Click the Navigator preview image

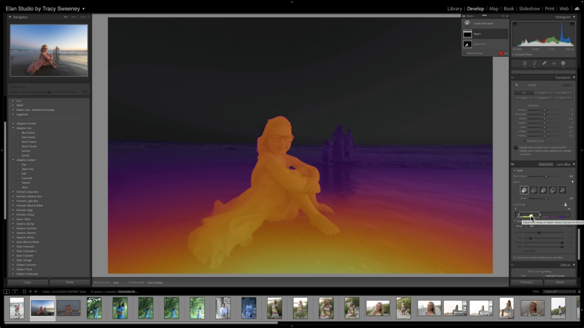click(x=49, y=51)
